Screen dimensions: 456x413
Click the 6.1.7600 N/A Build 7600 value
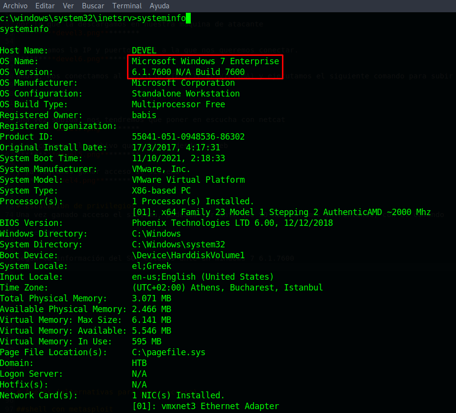[188, 73]
